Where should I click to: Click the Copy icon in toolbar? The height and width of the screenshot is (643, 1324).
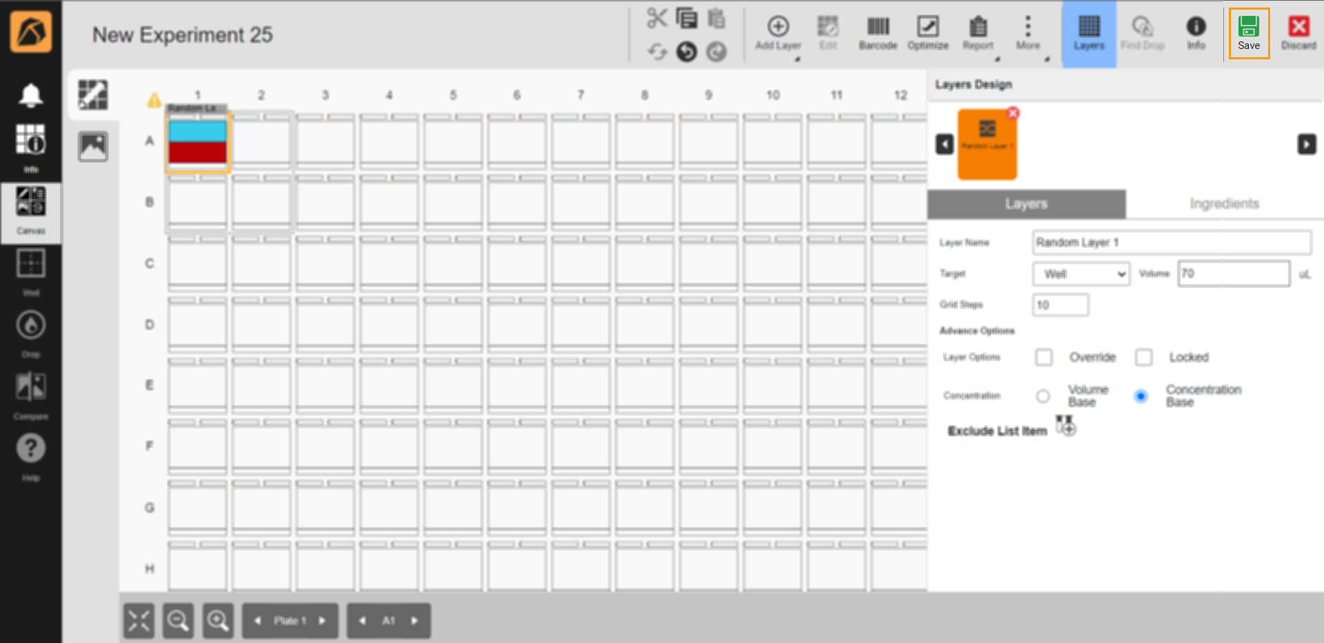point(687,18)
